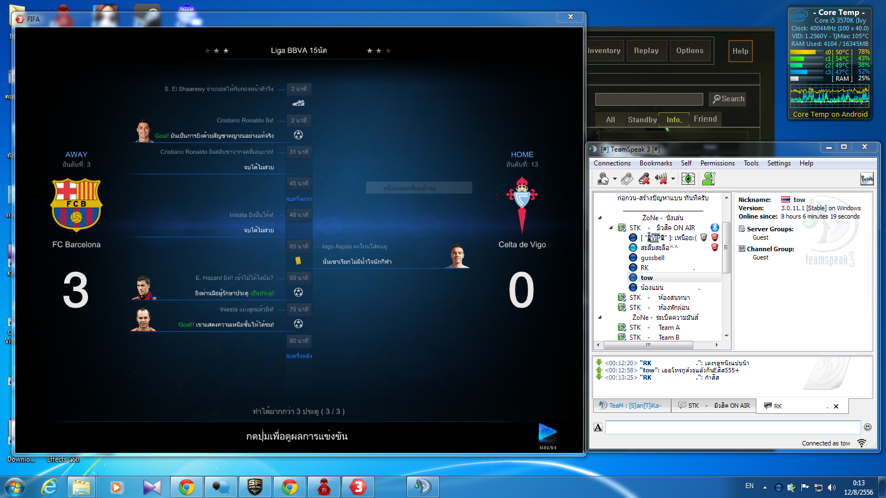This screenshot has width=886, height=498.
Task: Open the TeamSpeak Settings menu
Action: (779, 163)
